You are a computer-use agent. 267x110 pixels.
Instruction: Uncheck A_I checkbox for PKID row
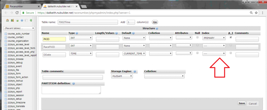231,37
